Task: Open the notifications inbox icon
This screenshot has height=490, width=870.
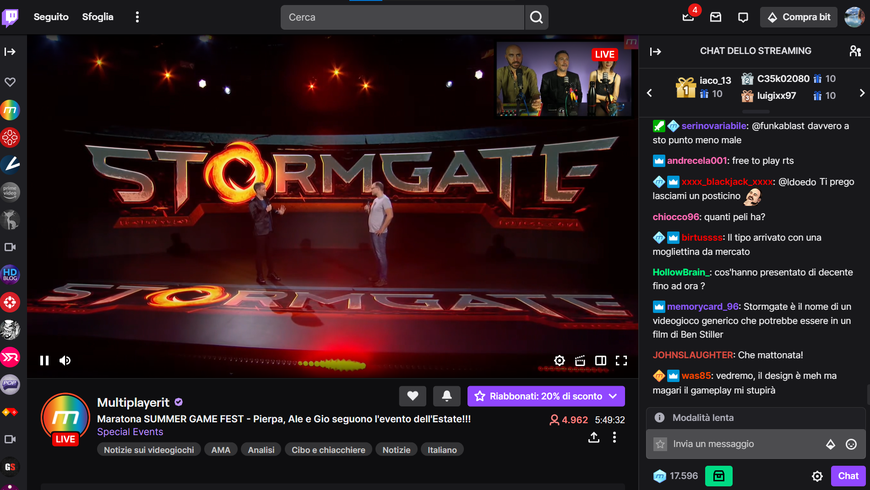Action: point(716,17)
